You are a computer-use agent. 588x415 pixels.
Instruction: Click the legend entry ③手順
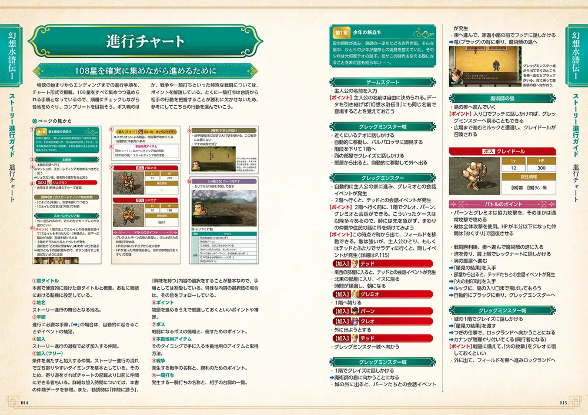click(x=39, y=317)
